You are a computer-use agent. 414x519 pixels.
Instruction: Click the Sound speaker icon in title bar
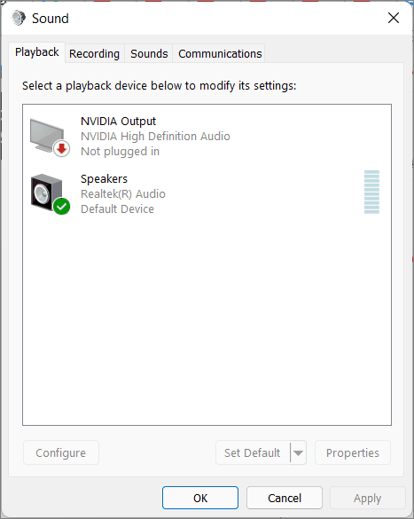click(x=19, y=19)
